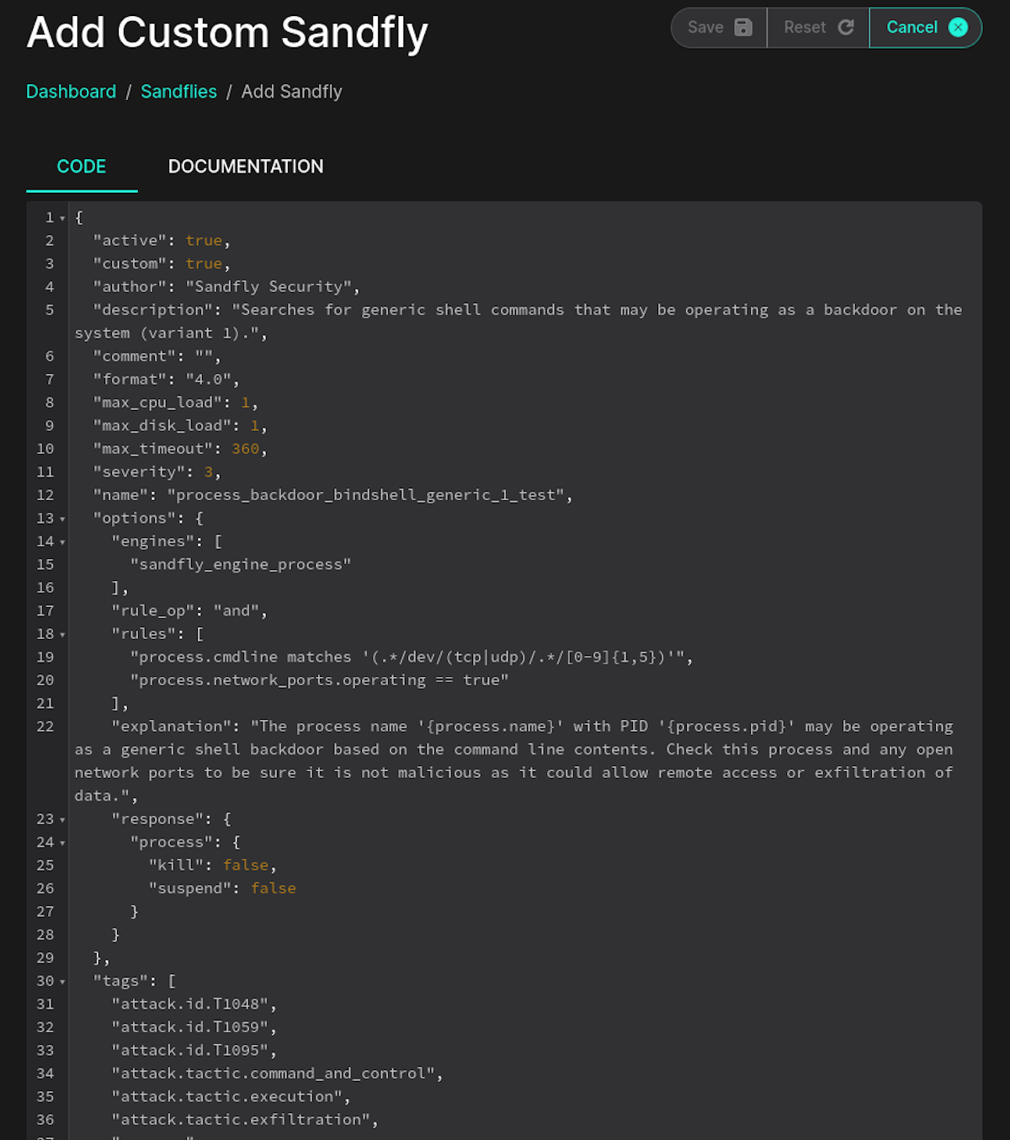Select the CODE tab
Screen dimensions: 1010x1140
coord(81,166)
